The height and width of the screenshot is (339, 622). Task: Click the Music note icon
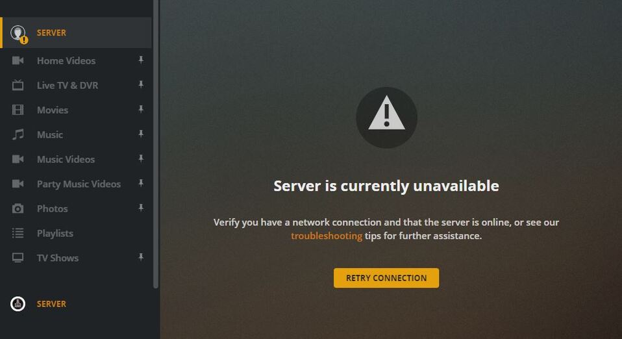click(x=18, y=134)
